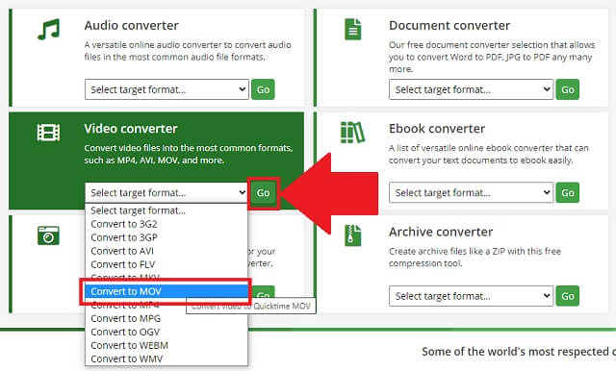Select Convert to WEBM option

[x=167, y=345]
